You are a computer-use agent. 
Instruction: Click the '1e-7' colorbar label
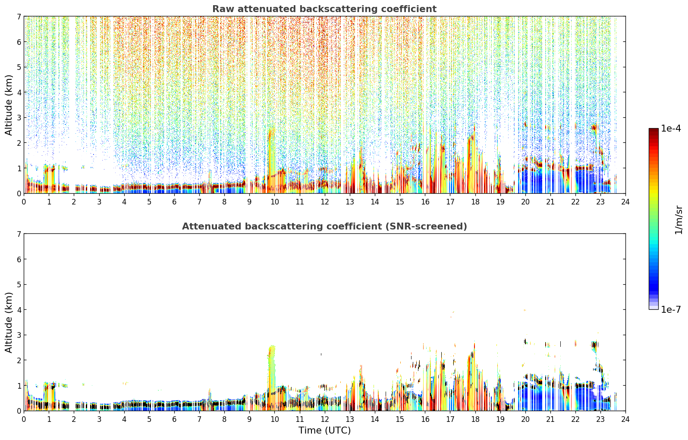(671, 310)
